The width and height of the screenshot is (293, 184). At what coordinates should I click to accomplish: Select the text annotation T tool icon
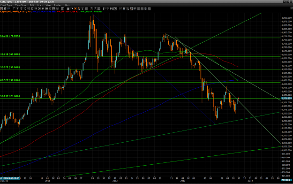pos(83,8)
